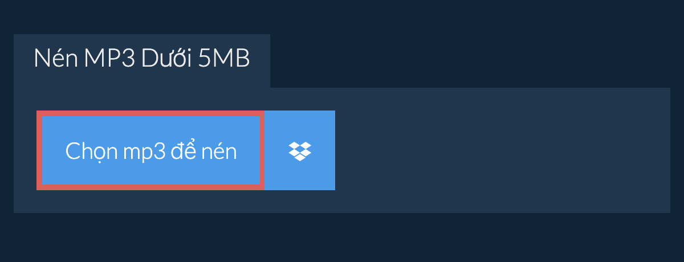The height and width of the screenshot is (262, 684).
Task: Import an mp3 from Dropbox
Action: click(x=300, y=150)
